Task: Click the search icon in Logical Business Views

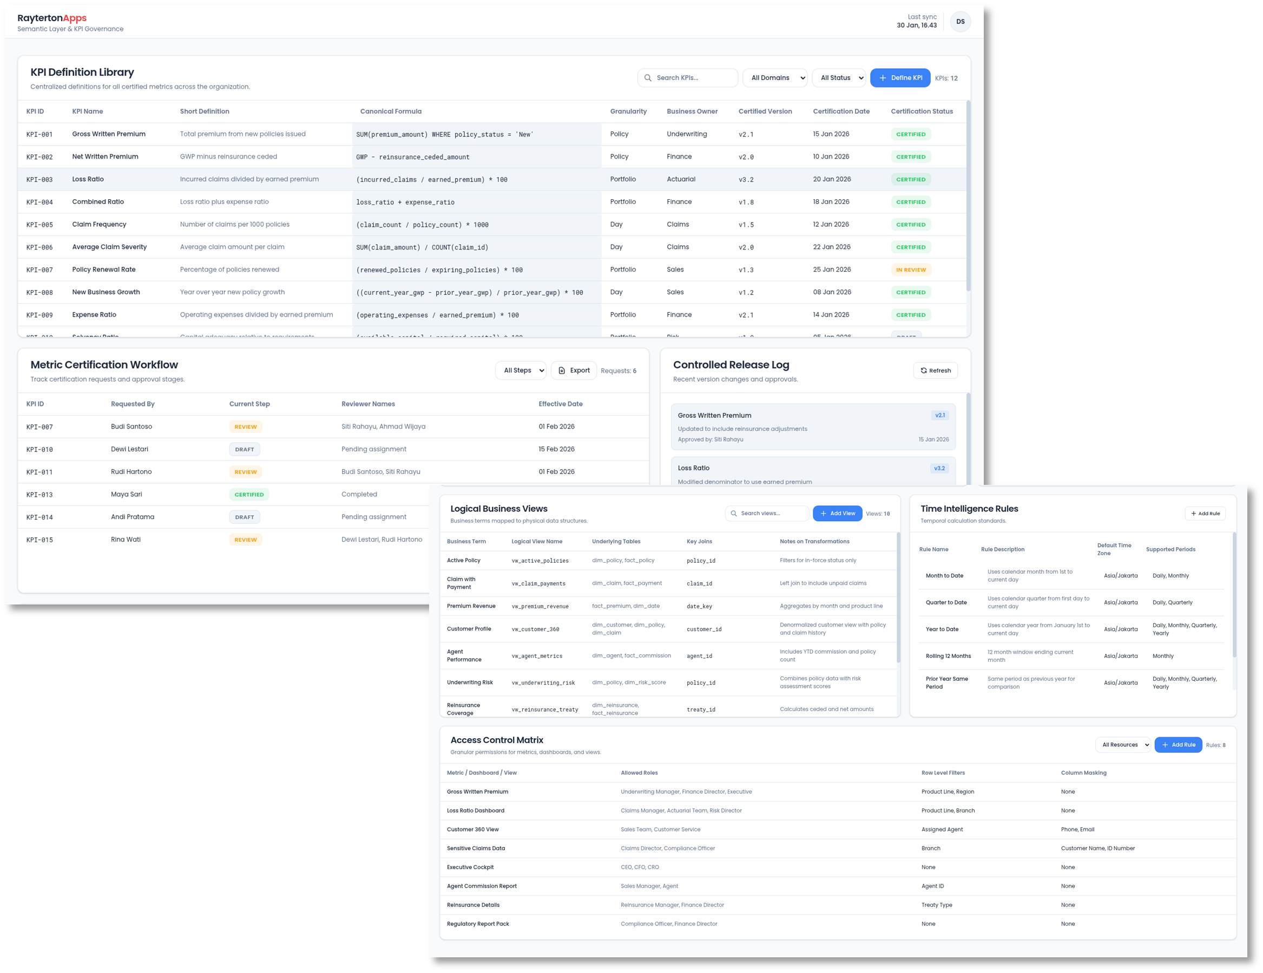Action: (x=733, y=513)
